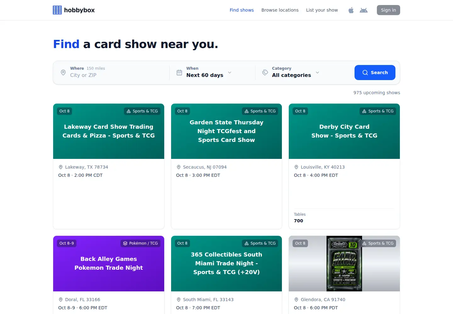Click the location pin icon in Where field
Viewport: 453px width, 314px height.
click(x=63, y=73)
